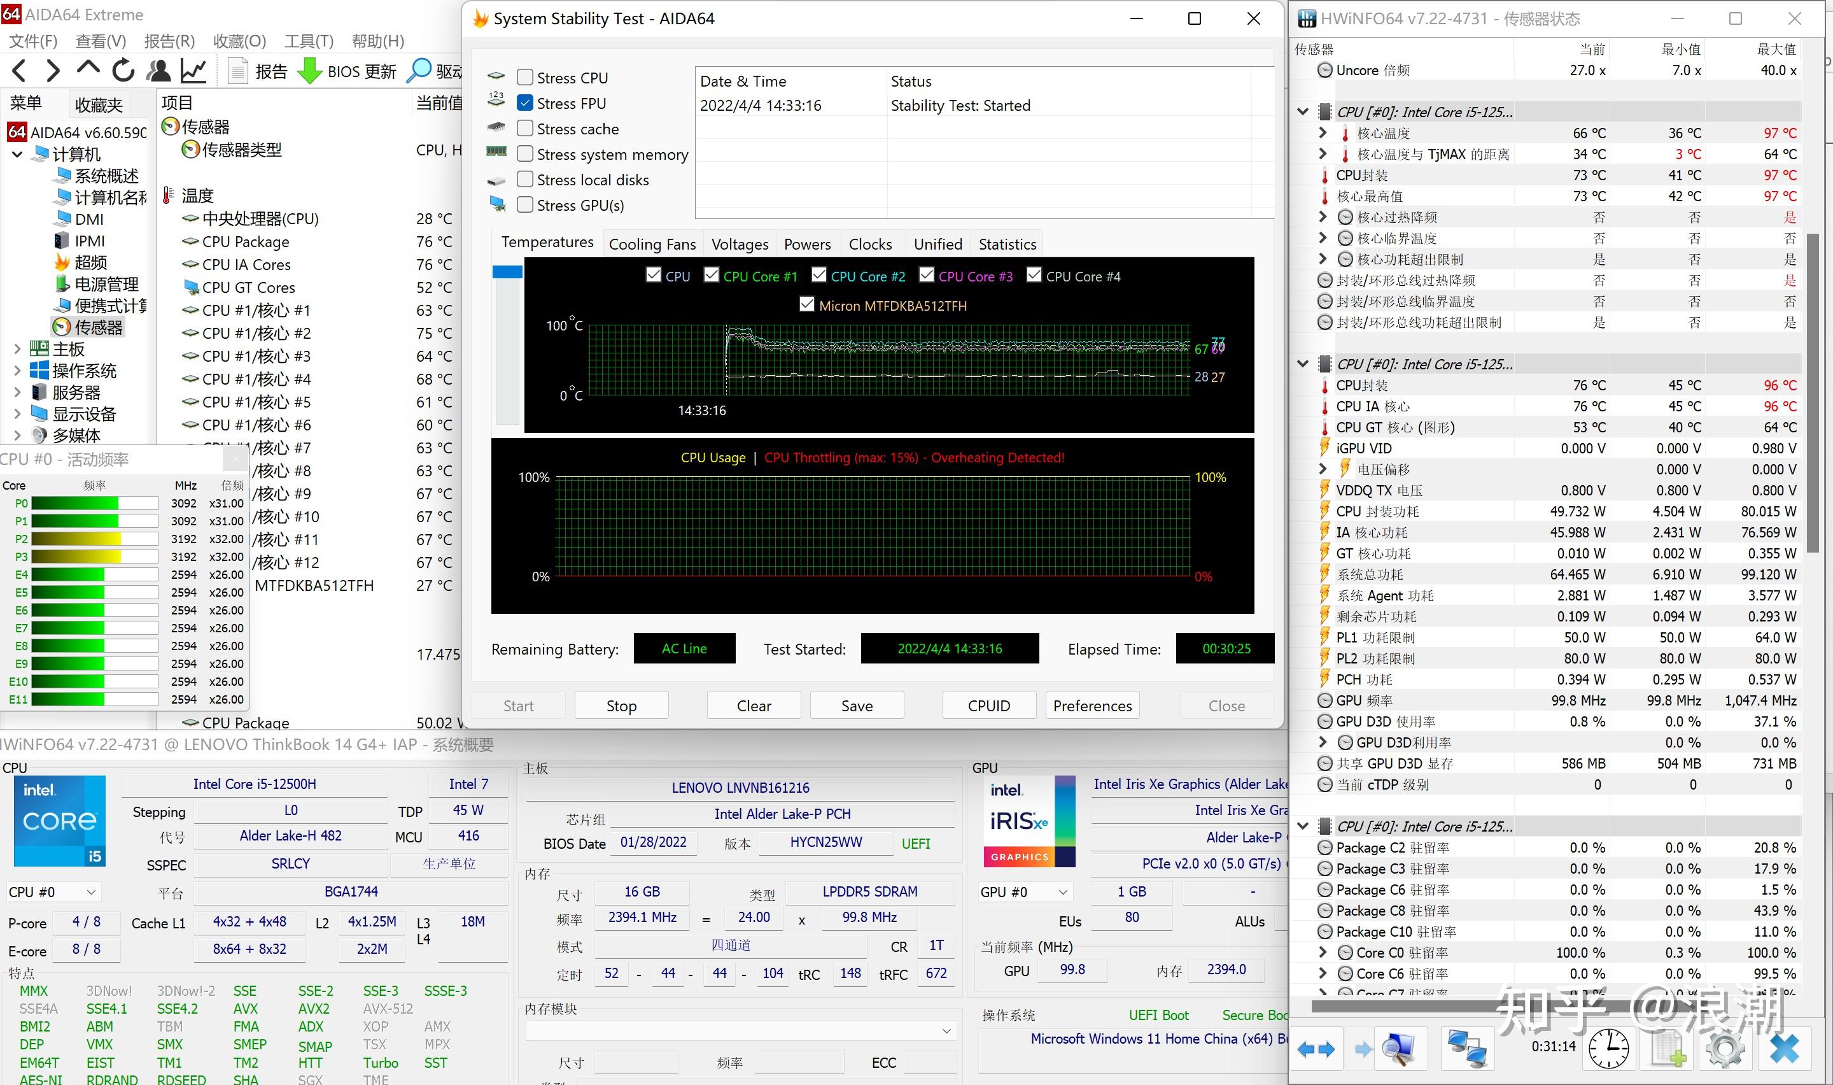Toggle the CPU Core #1 graph checkbox
Viewport: 1833px width, 1085px height.
click(712, 275)
